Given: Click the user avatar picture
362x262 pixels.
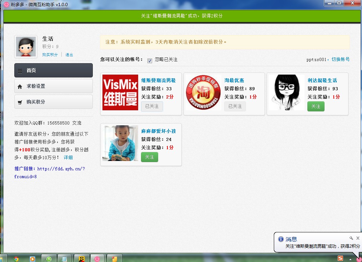Looking at the screenshot, I should pyautogui.click(x=26, y=46).
